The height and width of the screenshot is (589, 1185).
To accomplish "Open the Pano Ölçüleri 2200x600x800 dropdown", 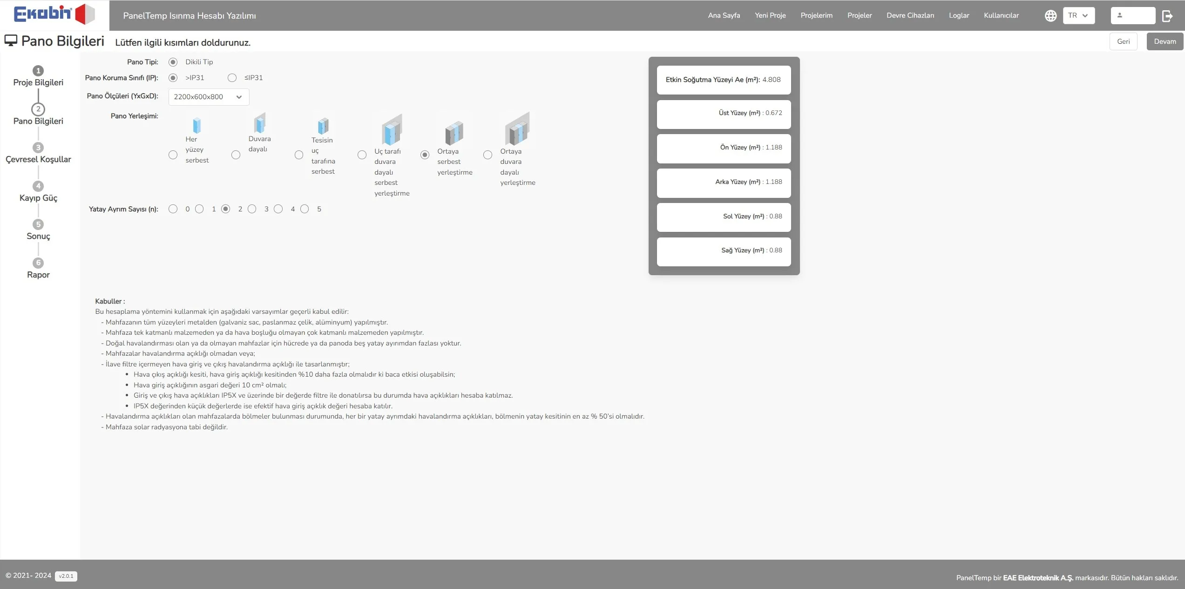I will pos(209,97).
